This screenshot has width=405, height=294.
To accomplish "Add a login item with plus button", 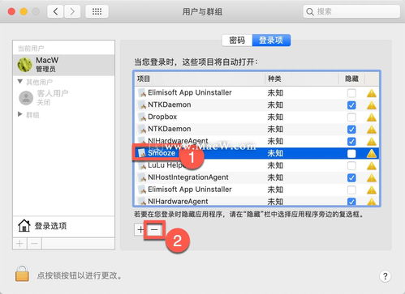I will pos(140,229).
